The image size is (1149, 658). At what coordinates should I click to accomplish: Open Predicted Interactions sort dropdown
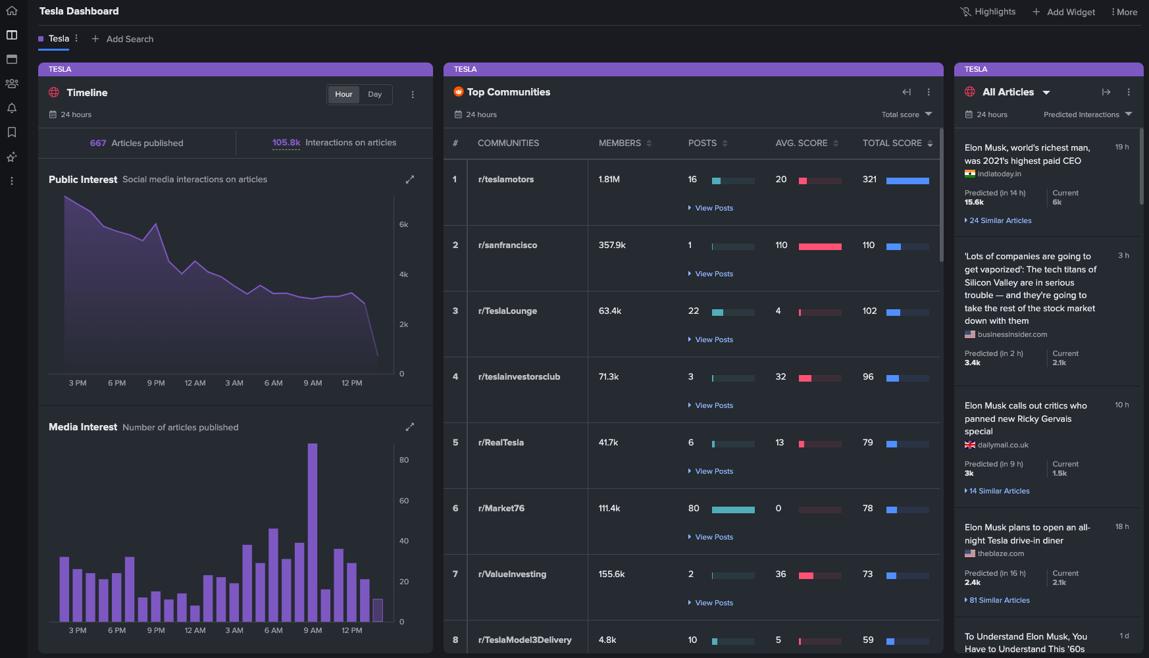pyautogui.click(x=1088, y=114)
